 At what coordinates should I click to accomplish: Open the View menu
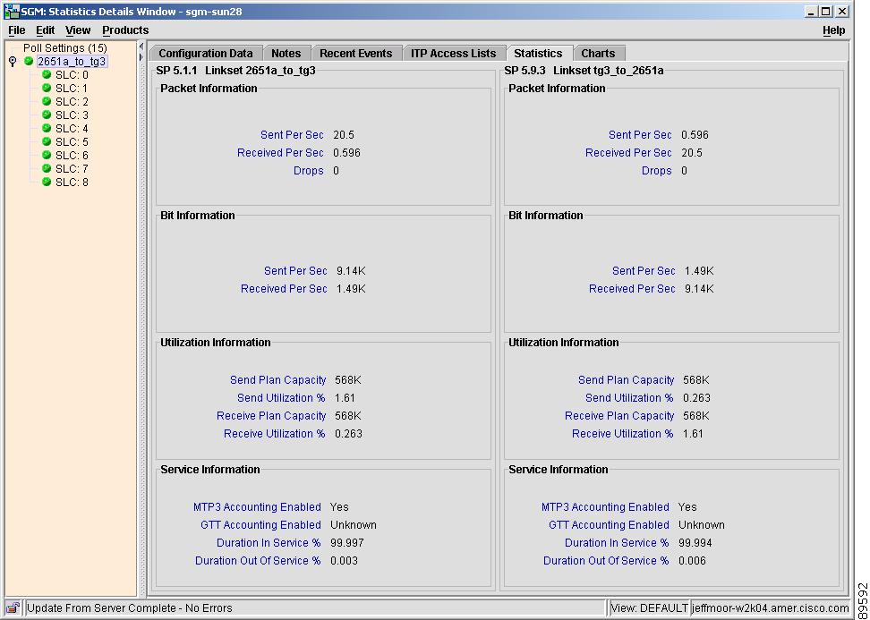(78, 30)
